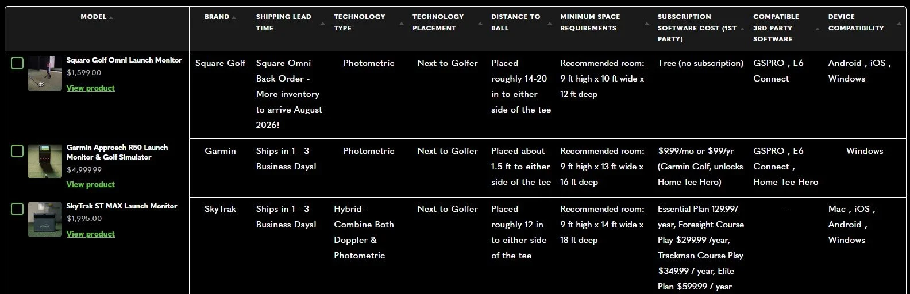910x294 pixels.
Task: Sort by Shipping Lead Time arrow icon
Action: [x=322, y=24]
